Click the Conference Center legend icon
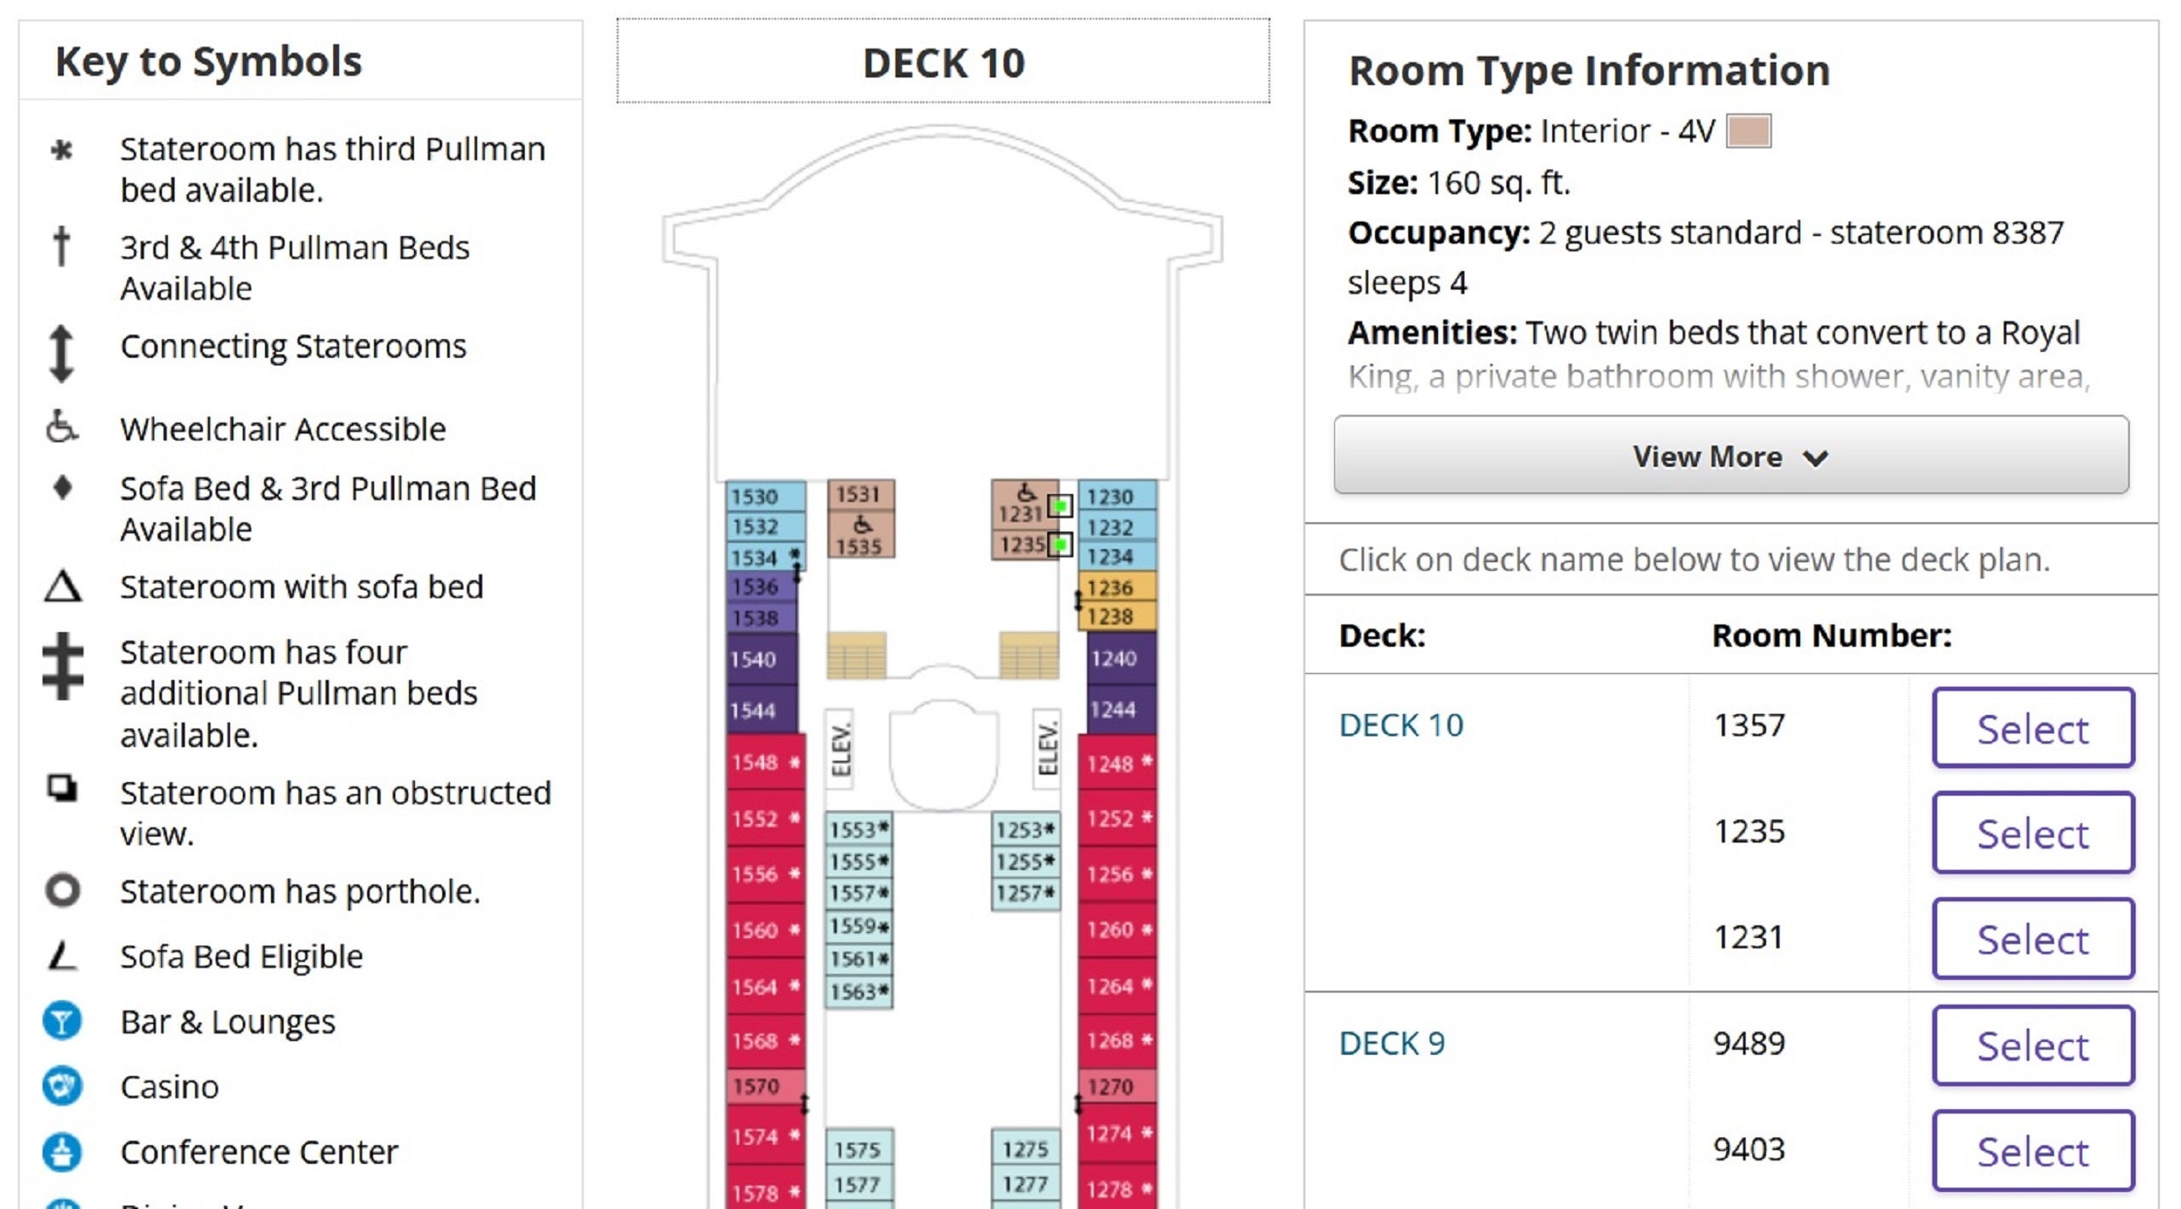 tap(62, 1152)
